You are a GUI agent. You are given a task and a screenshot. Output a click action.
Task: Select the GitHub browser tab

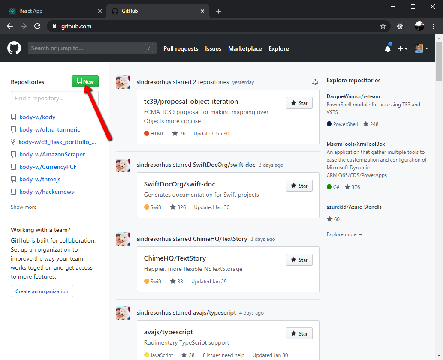coord(158,11)
